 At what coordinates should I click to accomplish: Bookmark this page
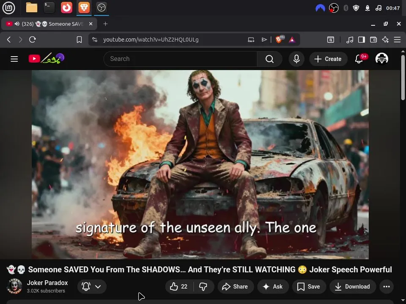(79, 40)
